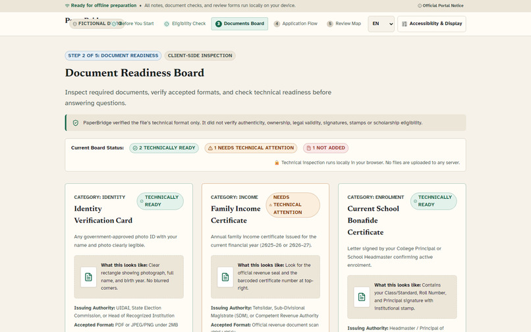
Task: Click the document icon in Identity card
Action: pos(88,277)
